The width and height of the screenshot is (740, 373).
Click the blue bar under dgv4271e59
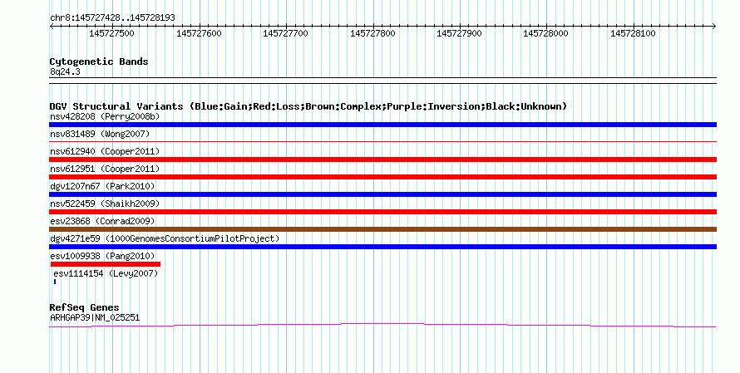point(382,247)
